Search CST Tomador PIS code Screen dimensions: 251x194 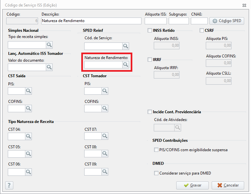(105, 91)
